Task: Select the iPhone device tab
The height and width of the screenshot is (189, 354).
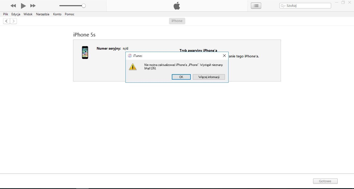Action: 177,21
